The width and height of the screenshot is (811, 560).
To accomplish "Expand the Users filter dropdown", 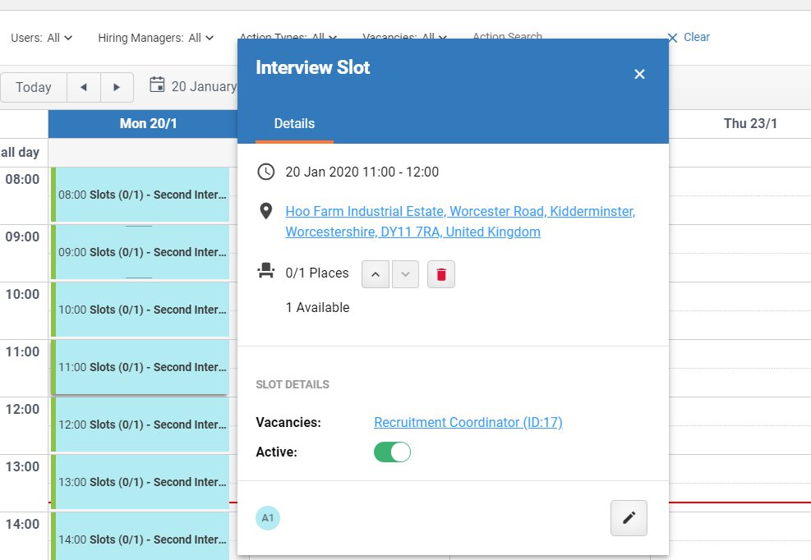I will coord(42,38).
